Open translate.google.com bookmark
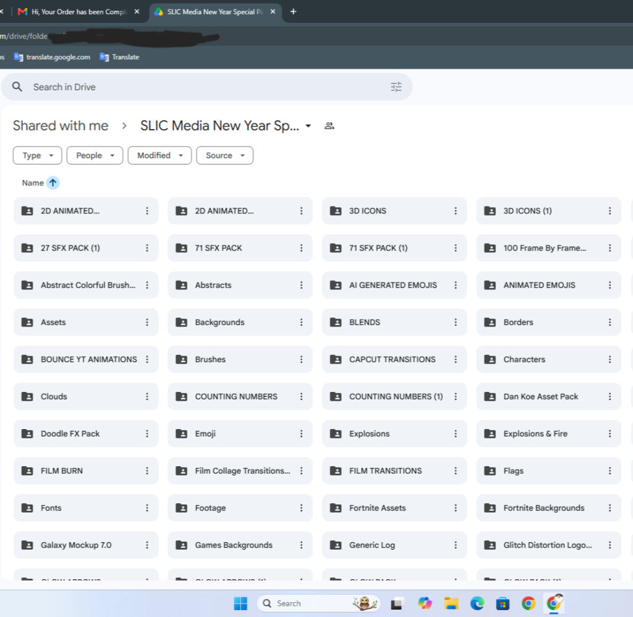633x617 pixels. pyautogui.click(x=52, y=57)
